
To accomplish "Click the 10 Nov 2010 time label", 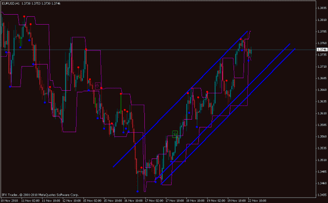I will pos(9,201).
